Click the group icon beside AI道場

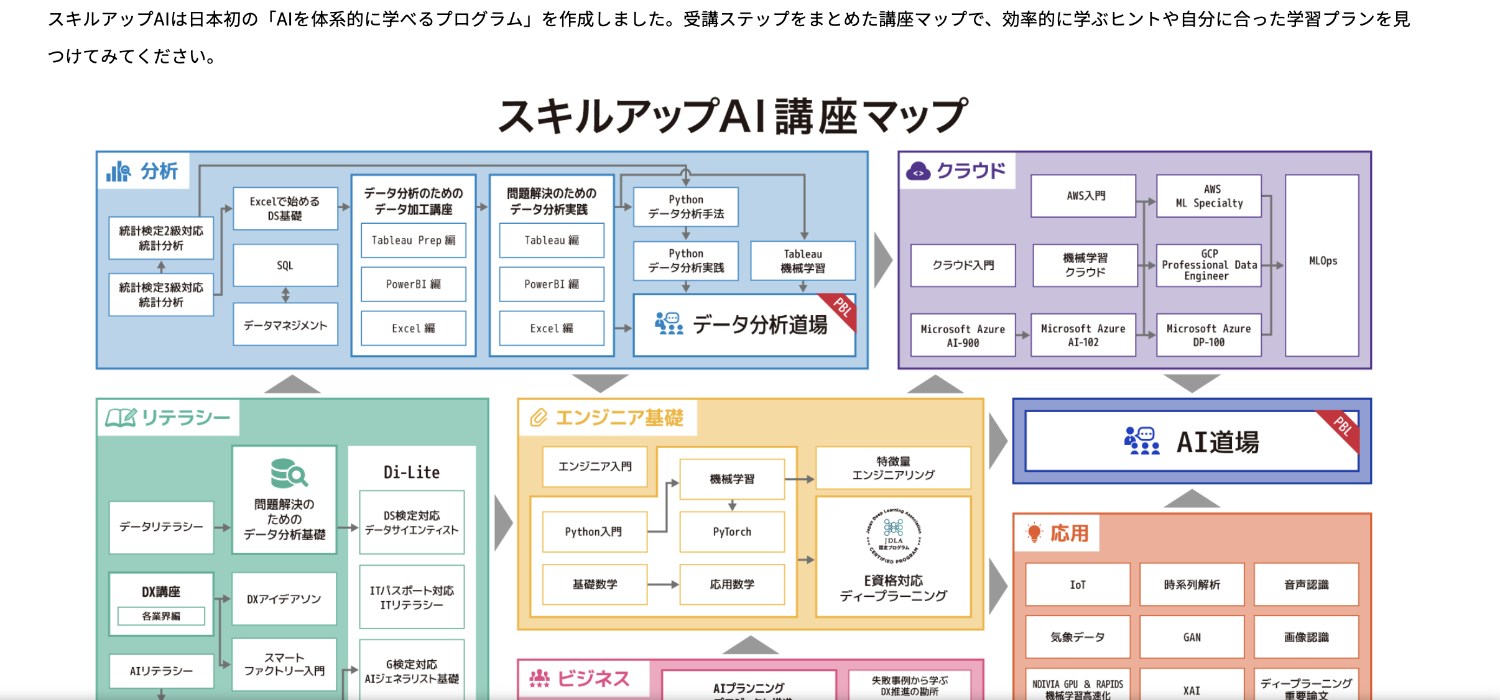[x=1142, y=441]
